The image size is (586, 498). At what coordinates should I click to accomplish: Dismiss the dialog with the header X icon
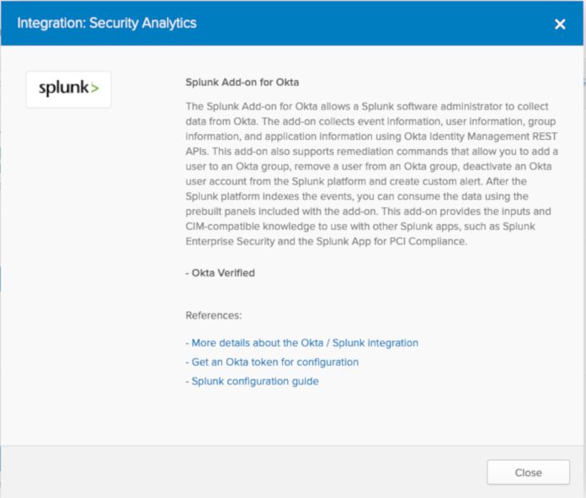point(559,24)
